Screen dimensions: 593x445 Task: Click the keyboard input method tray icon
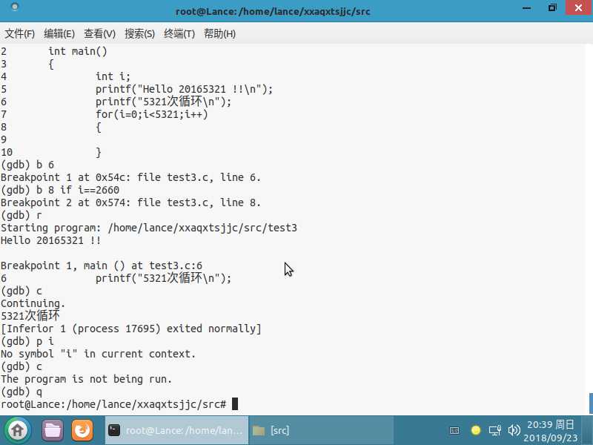coord(454,430)
